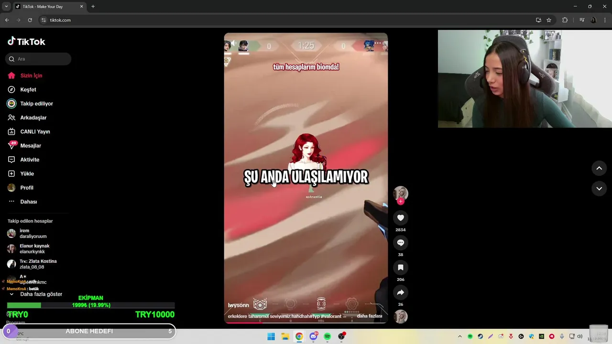Open Discord from the taskbar
Screen dimensions: 612x344
click(x=314, y=336)
